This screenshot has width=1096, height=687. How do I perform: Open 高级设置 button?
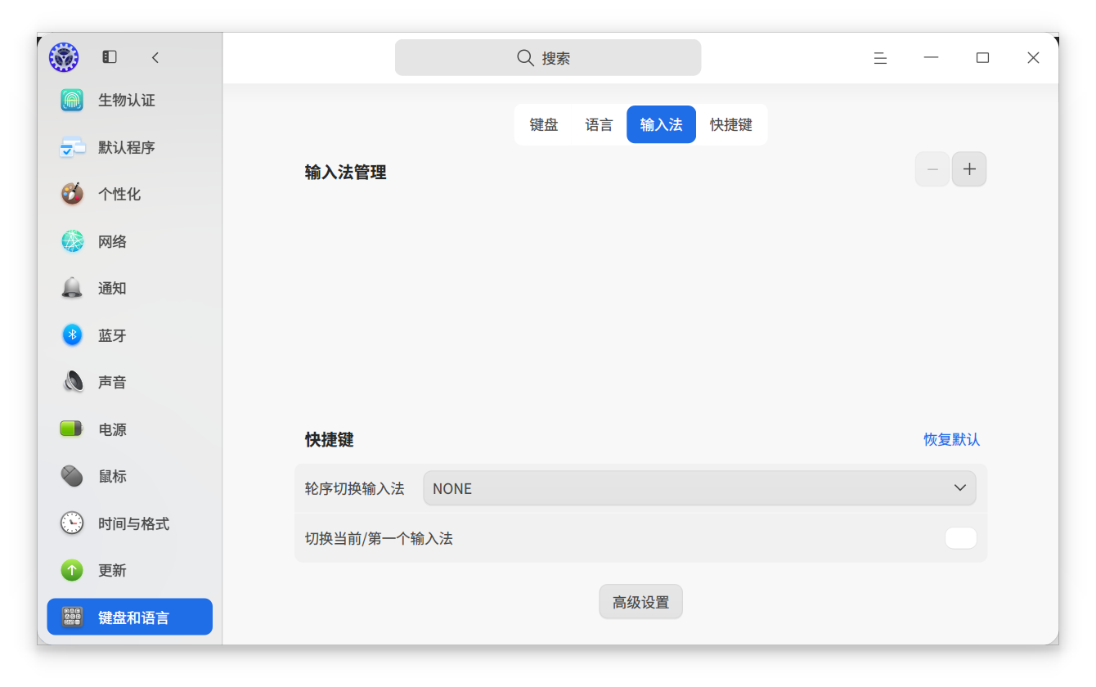[x=641, y=602]
